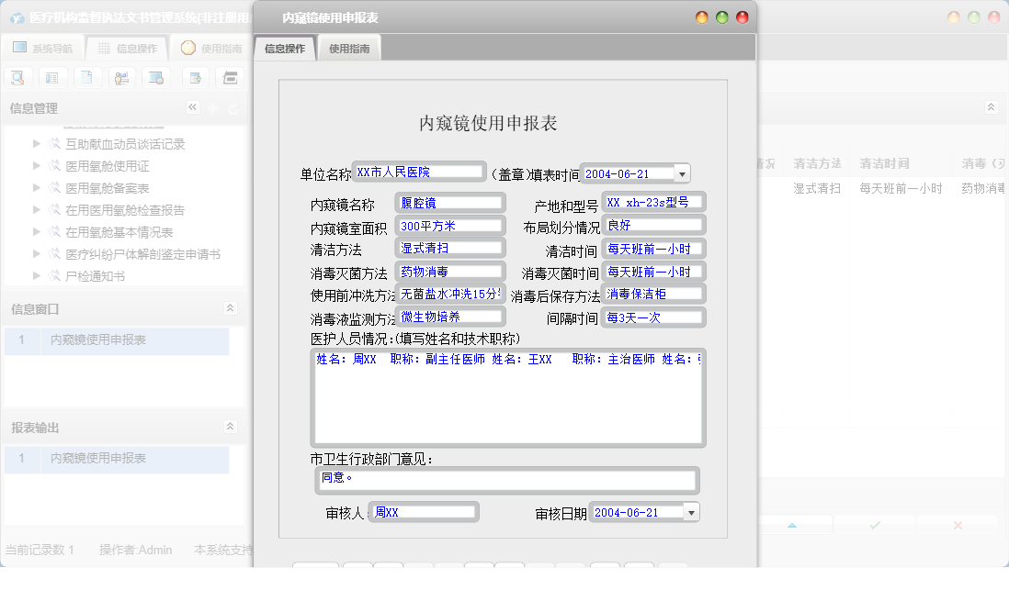The image size is (1009, 601).
Task: Select 医用氧舱使用证 item in tree
Action: click(x=107, y=166)
